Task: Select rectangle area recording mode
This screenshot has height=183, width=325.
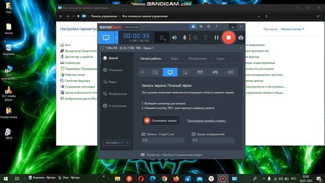Action: (155, 72)
